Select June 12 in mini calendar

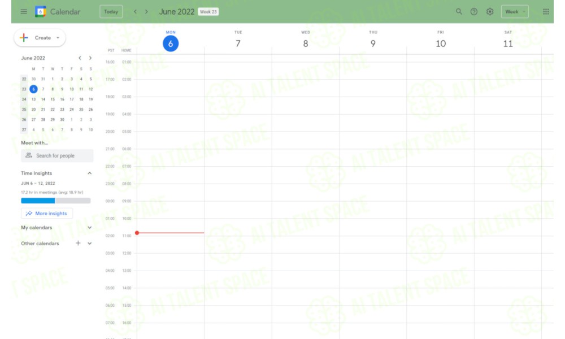[91, 89]
